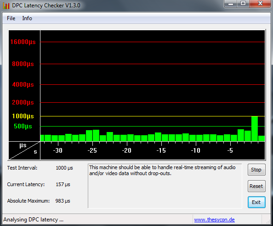Click the Reset button
The height and width of the screenshot is (226, 273).
tap(256, 186)
